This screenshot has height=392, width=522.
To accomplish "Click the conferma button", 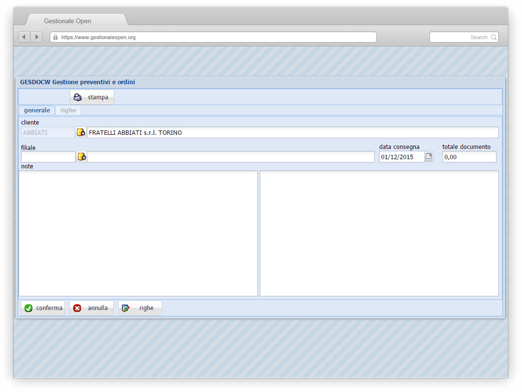I will point(43,308).
